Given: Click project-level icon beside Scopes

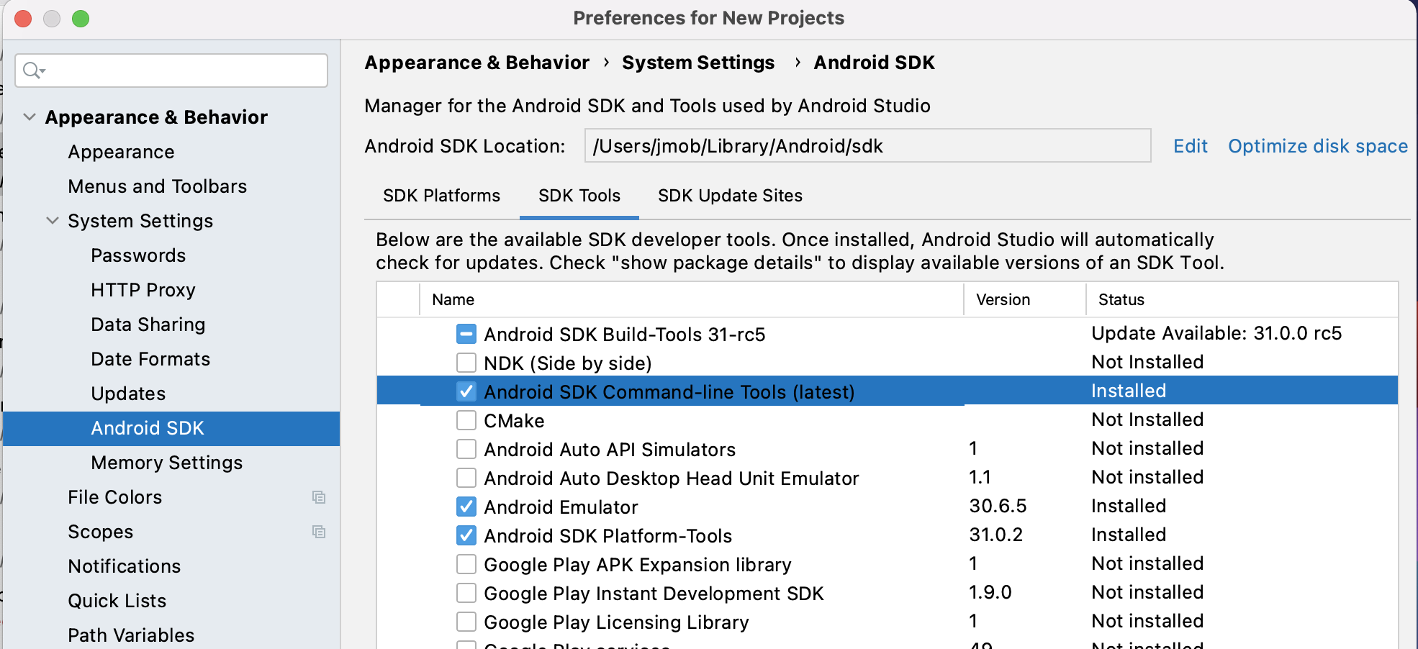Looking at the screenshot, I should (319, 532).
